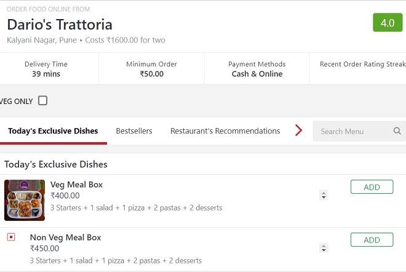Screen dimensions: 406x272
Task: Click the 39 mins delivery time info
Action: pyautogui.click(x=46, y=74)
